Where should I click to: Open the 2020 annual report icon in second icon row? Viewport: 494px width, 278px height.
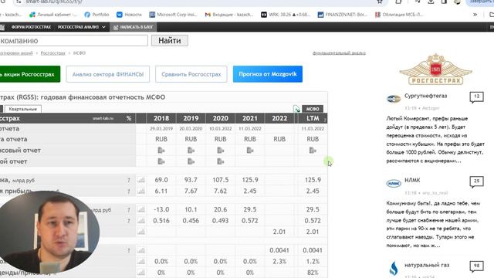point(220,161)
